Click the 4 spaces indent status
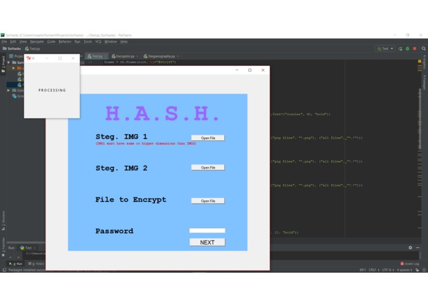This screenshot has width=428, height=304. point(405,270)
